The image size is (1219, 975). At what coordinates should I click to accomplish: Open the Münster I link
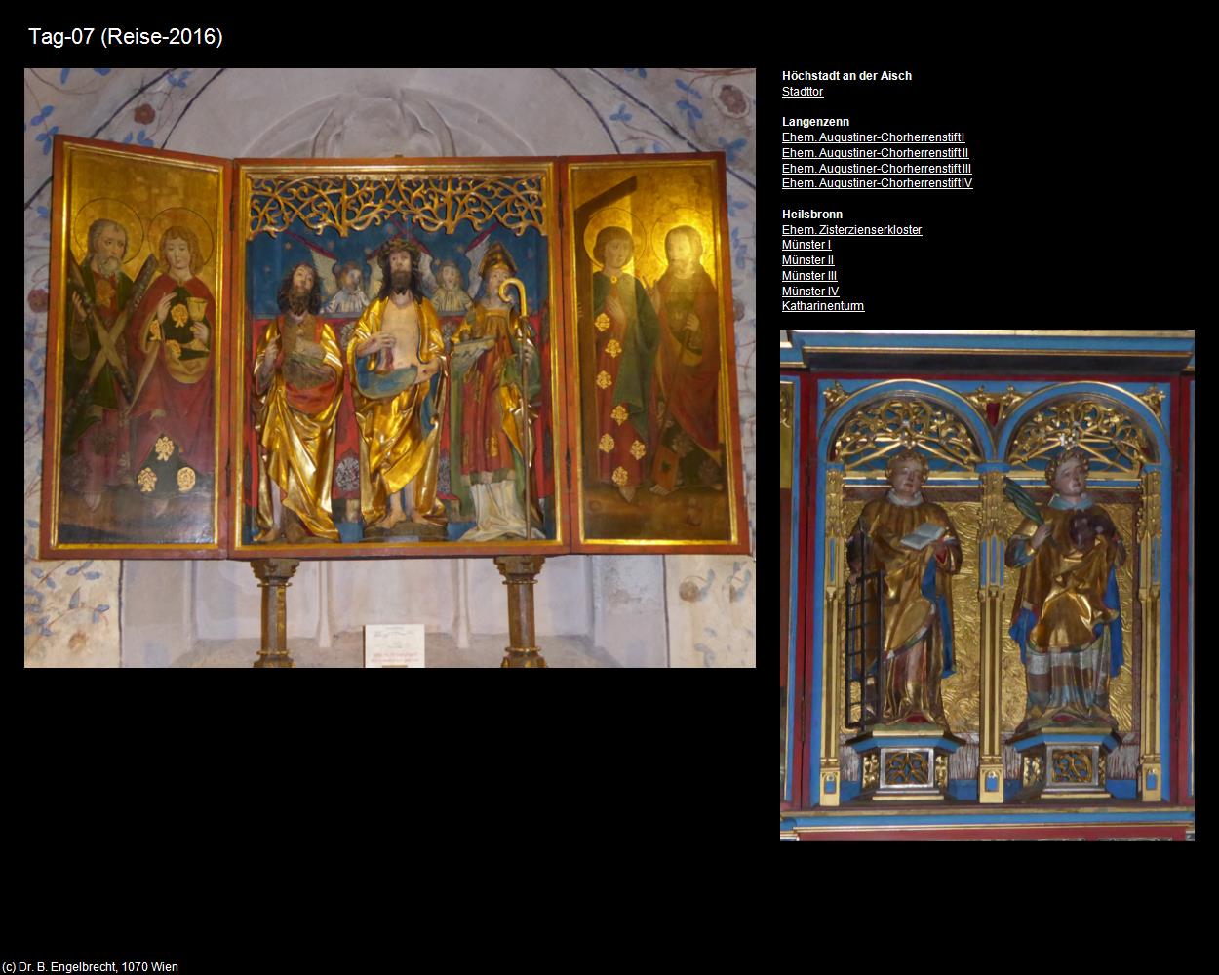point(806,245)
